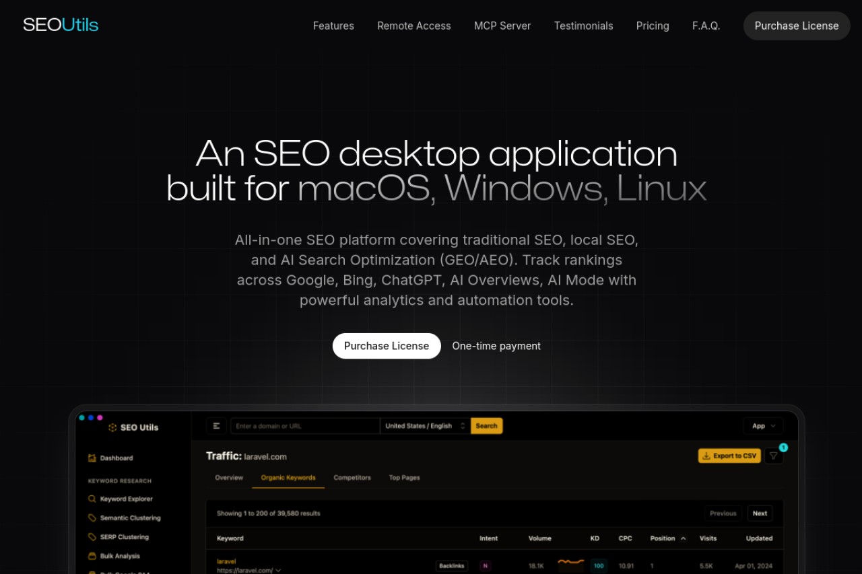
Task: Switch to the Competitors tab
Action: (x=352, y=478)
